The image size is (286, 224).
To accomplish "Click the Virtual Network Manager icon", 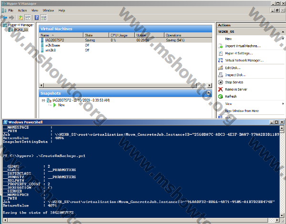I will (x=221, y=61).
